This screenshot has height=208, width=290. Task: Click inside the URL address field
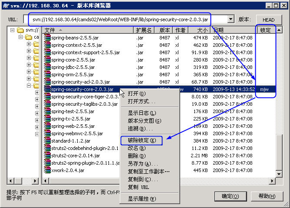126,19
